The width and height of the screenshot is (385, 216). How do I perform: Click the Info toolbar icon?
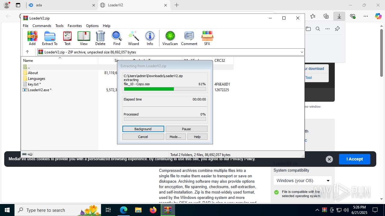coord(150,38)
